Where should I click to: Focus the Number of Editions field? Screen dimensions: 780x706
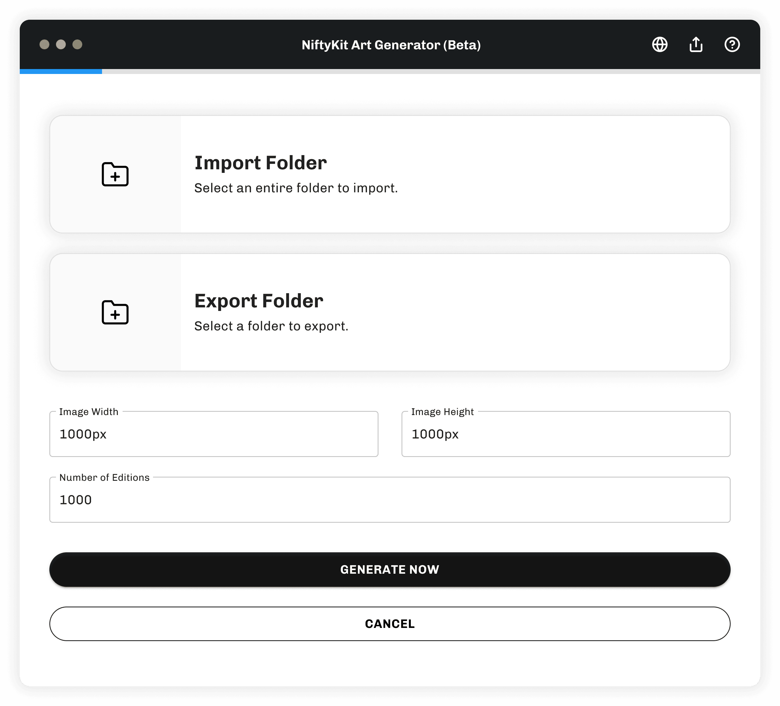tap(390, 500)
